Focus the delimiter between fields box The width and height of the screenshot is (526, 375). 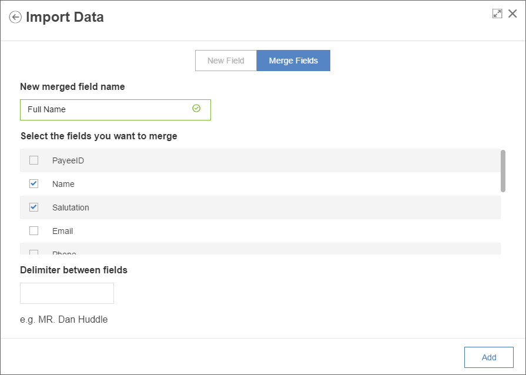click(67, 293)
